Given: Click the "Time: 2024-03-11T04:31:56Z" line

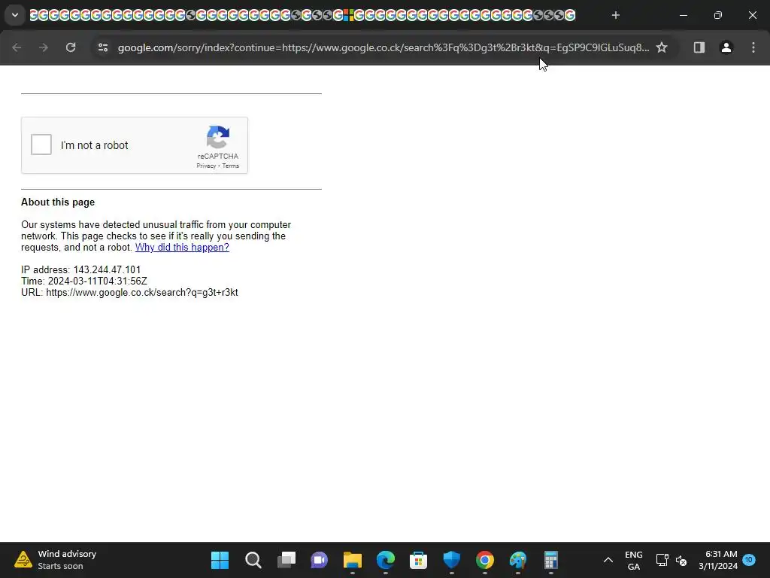Looking at the screenshot, I should 84,281.
